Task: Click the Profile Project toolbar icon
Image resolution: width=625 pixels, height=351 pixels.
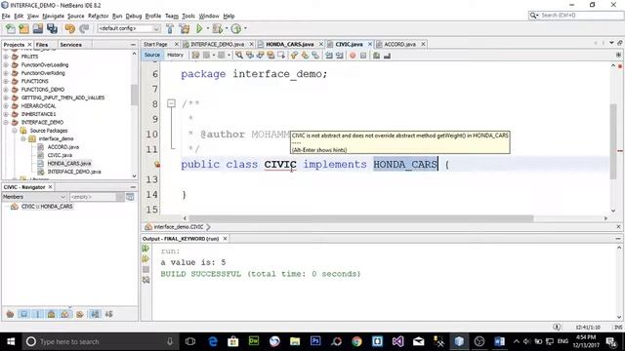Action: point(236,28)
